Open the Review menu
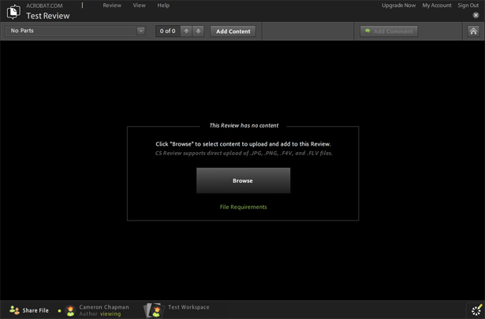Image resolution: width=485 pixels, height=319 pixels. click(112, 6)
